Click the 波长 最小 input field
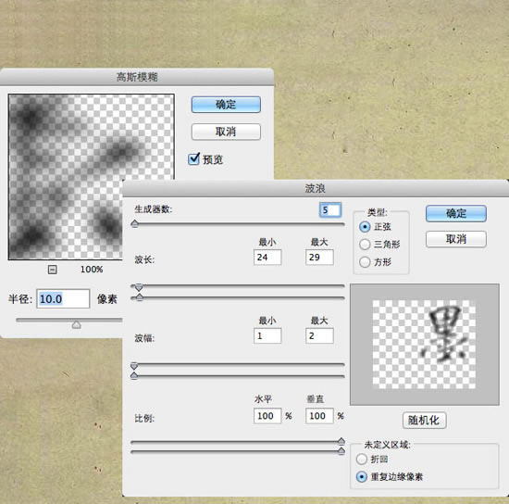 click(267, 258)
